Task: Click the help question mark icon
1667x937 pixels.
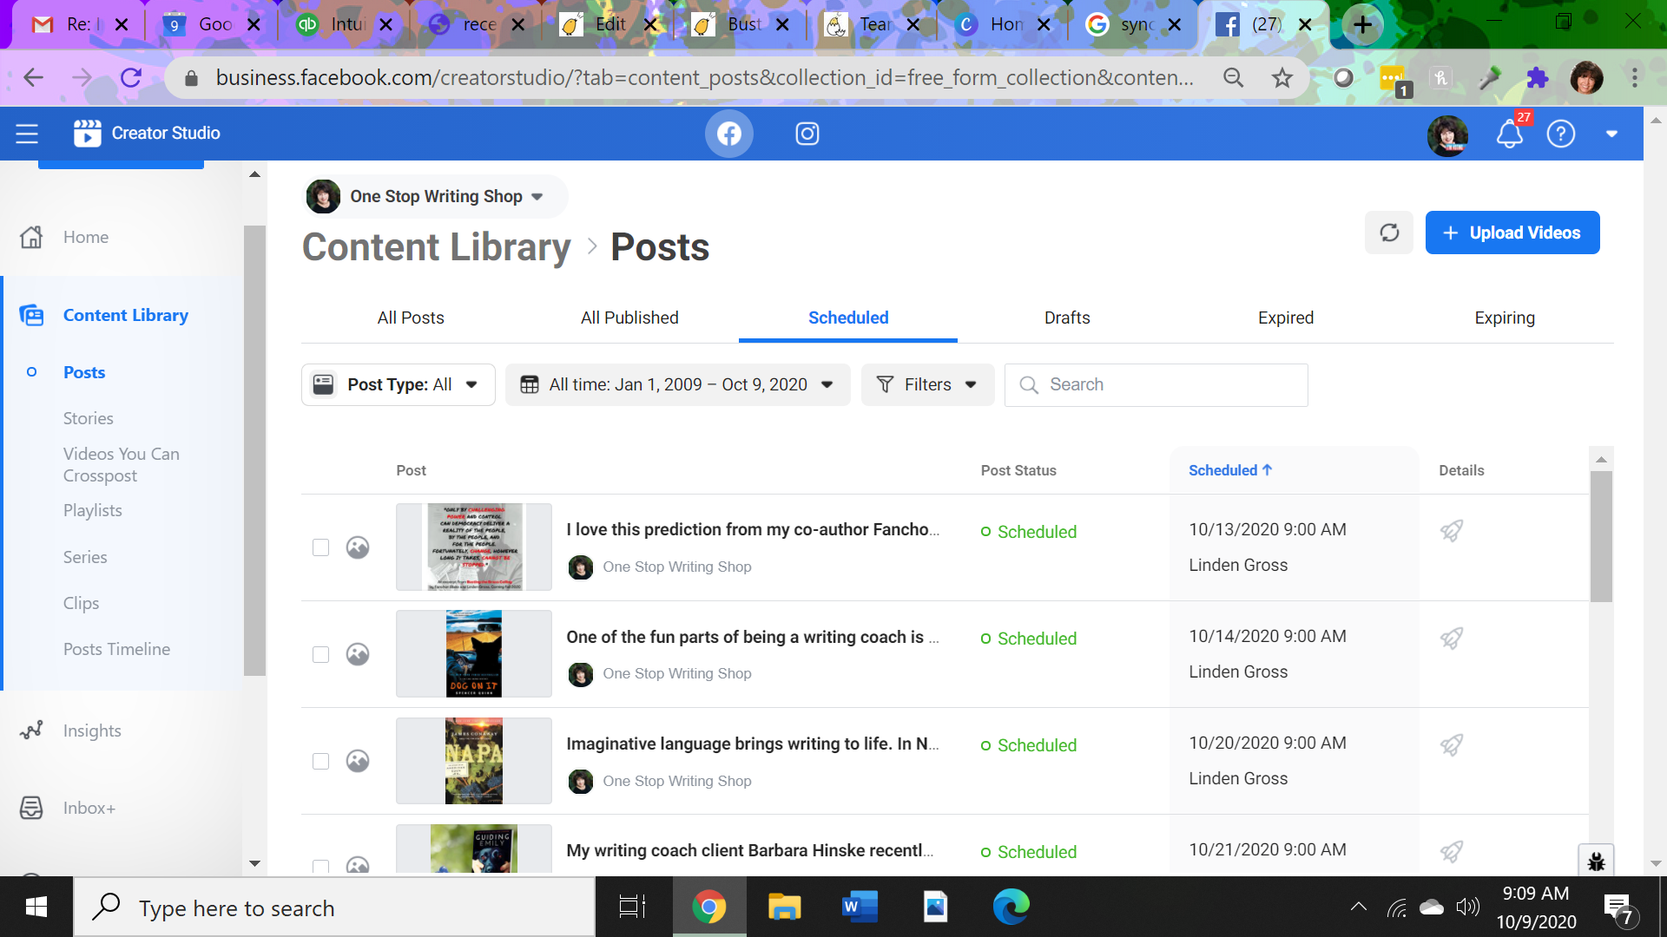Action: click(x=1560, y=134)
